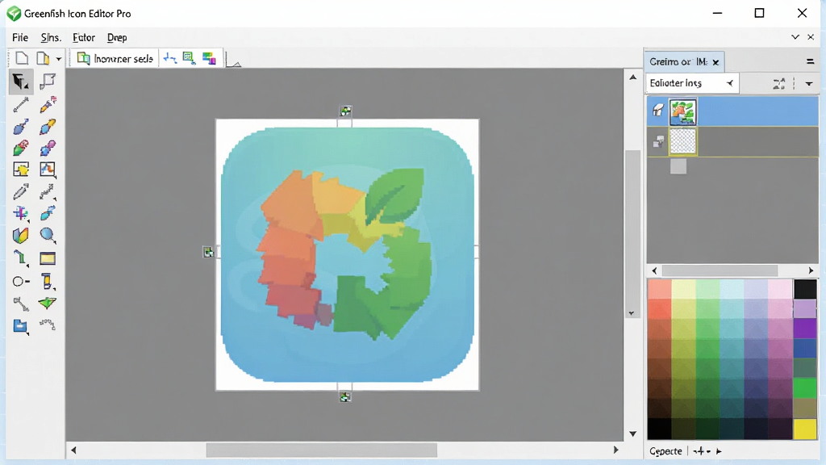This screenshot has width=826, height=465.
Task: Click the canvas horizontal scrollbar right arrow
Action: [x=615, y=450]
